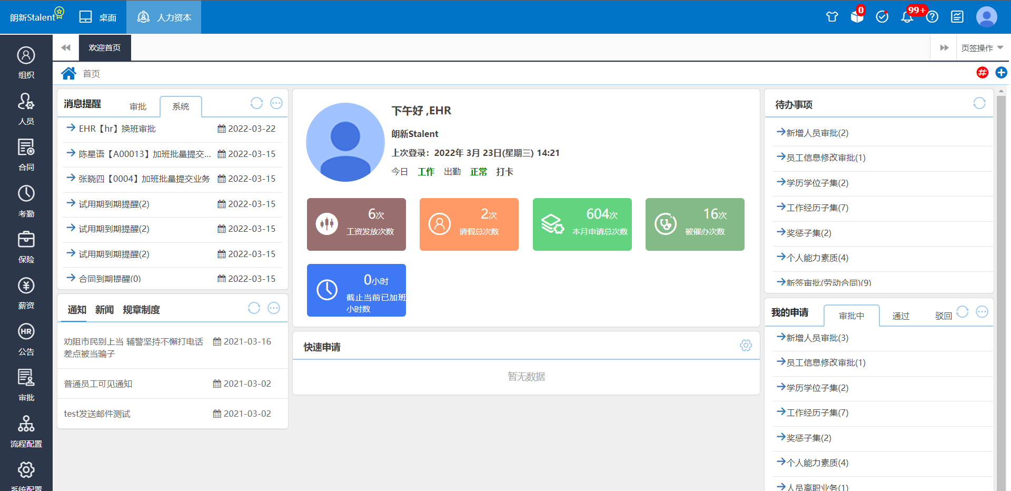Show 审批中 applications tab
This screenshot has width=1011, height=491.
click(851, 316)
